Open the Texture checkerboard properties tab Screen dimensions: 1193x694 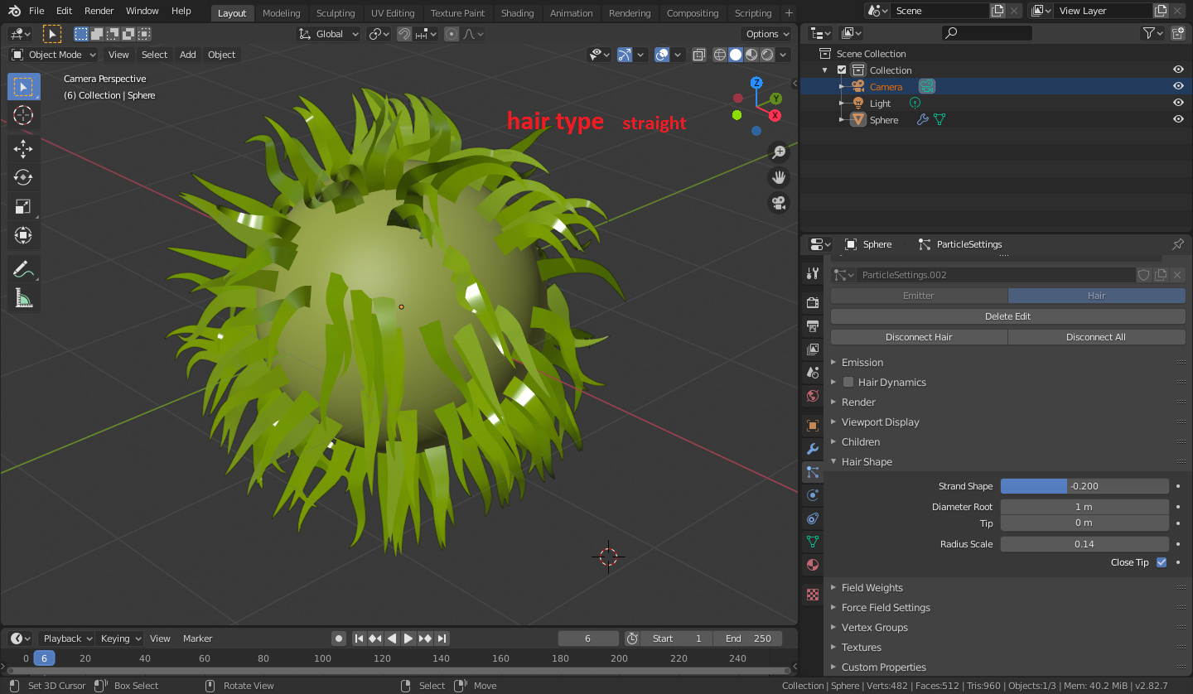click(x=813, y=595)
